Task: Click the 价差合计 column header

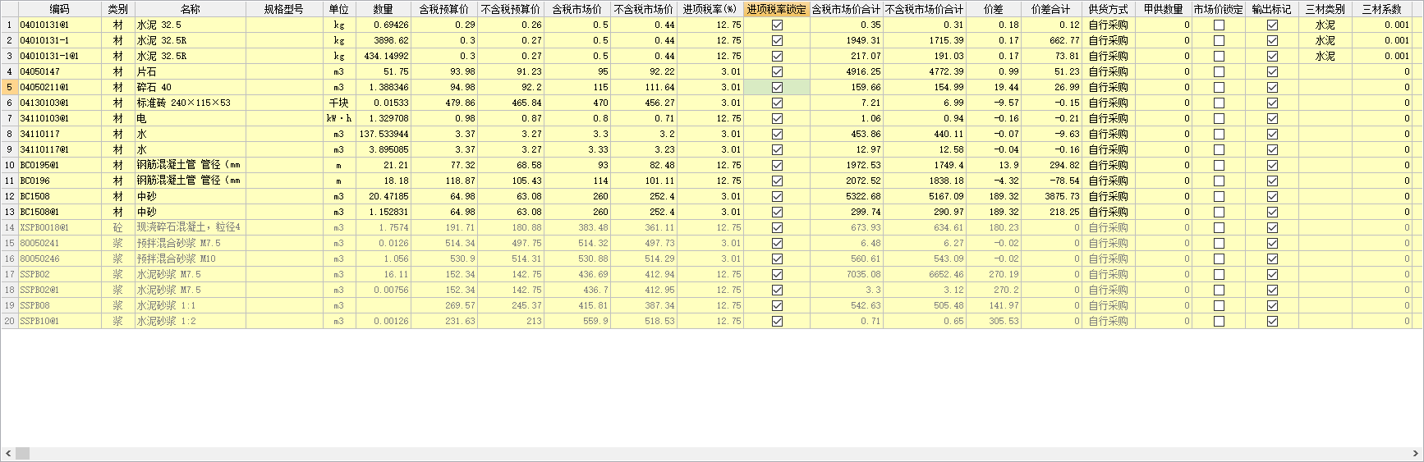Action: 1051,9
